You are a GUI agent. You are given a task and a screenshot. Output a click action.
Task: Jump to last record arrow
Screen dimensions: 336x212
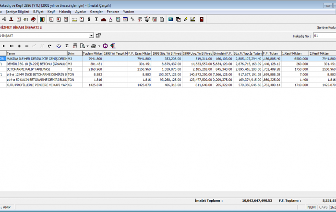click(x=11, y=46)
